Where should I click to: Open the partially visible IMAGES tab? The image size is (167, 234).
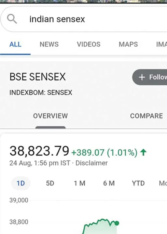pyautogui.click(x=161, y=45)
